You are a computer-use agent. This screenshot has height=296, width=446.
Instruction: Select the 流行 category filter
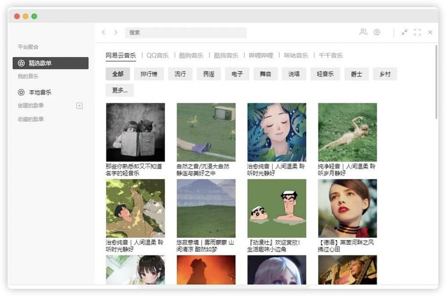click(180, 74)
